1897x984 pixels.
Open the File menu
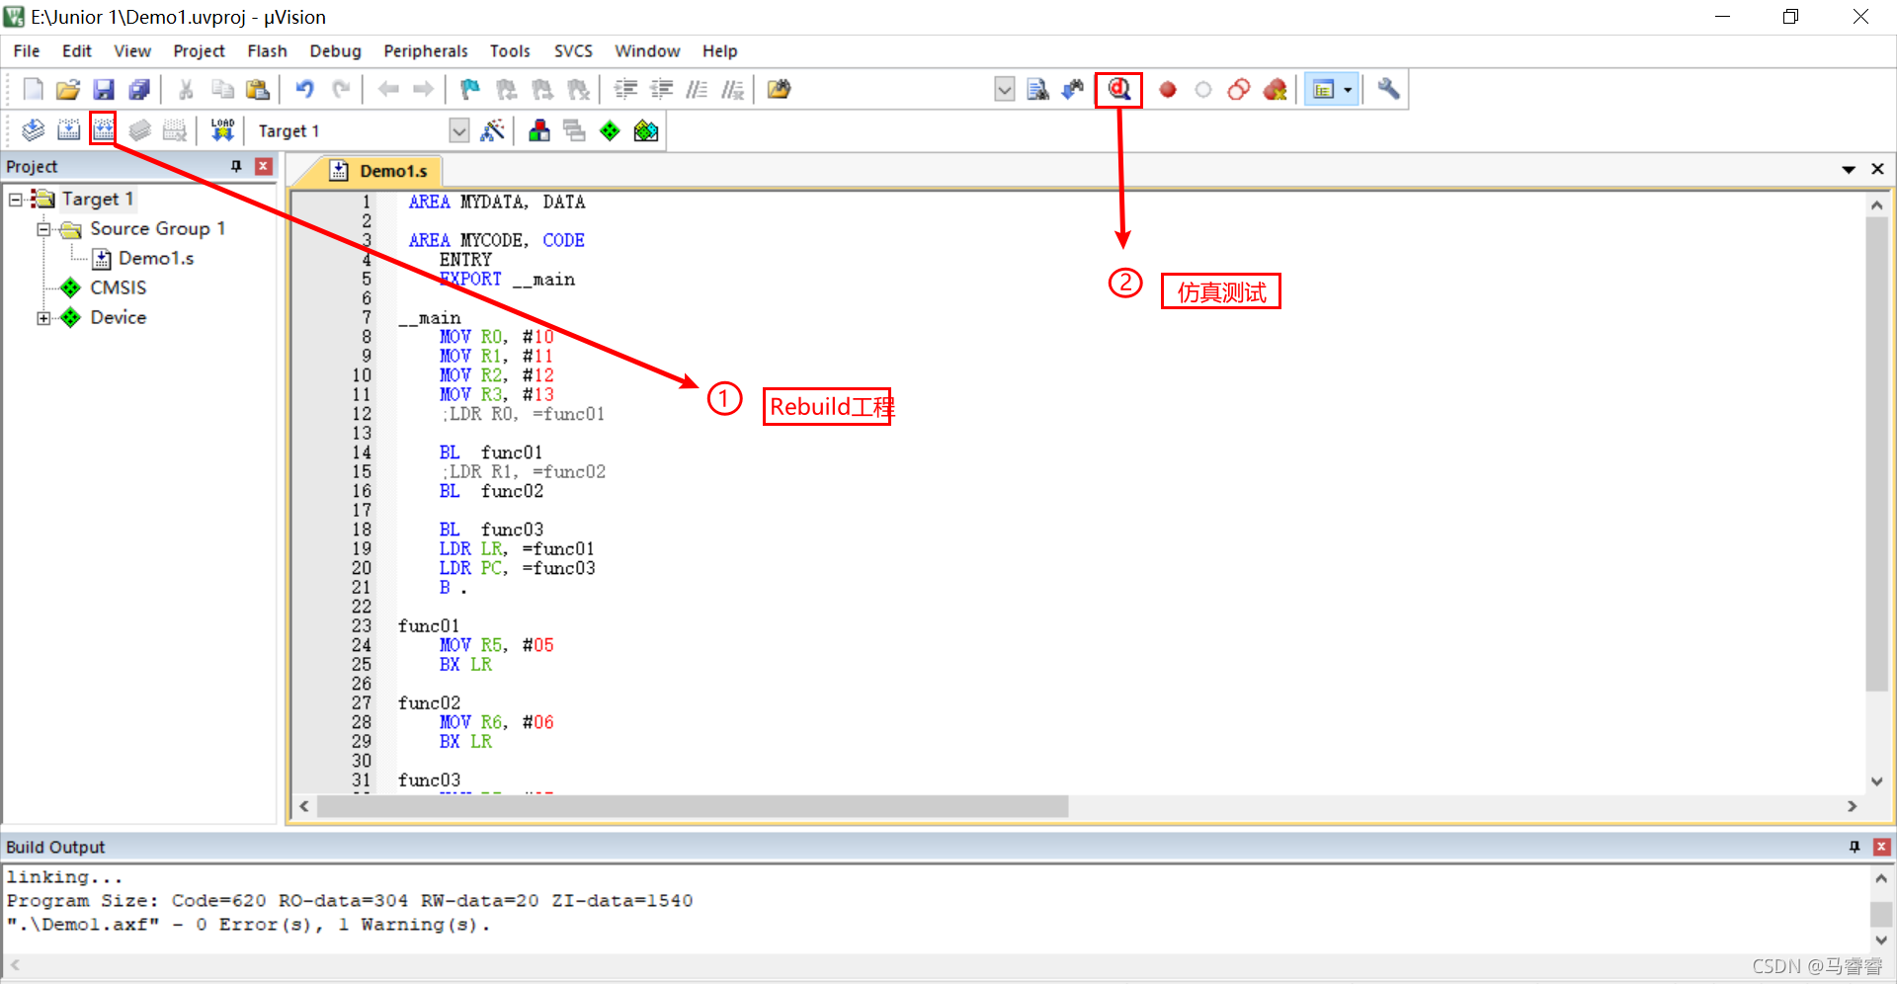coord(27,51)
